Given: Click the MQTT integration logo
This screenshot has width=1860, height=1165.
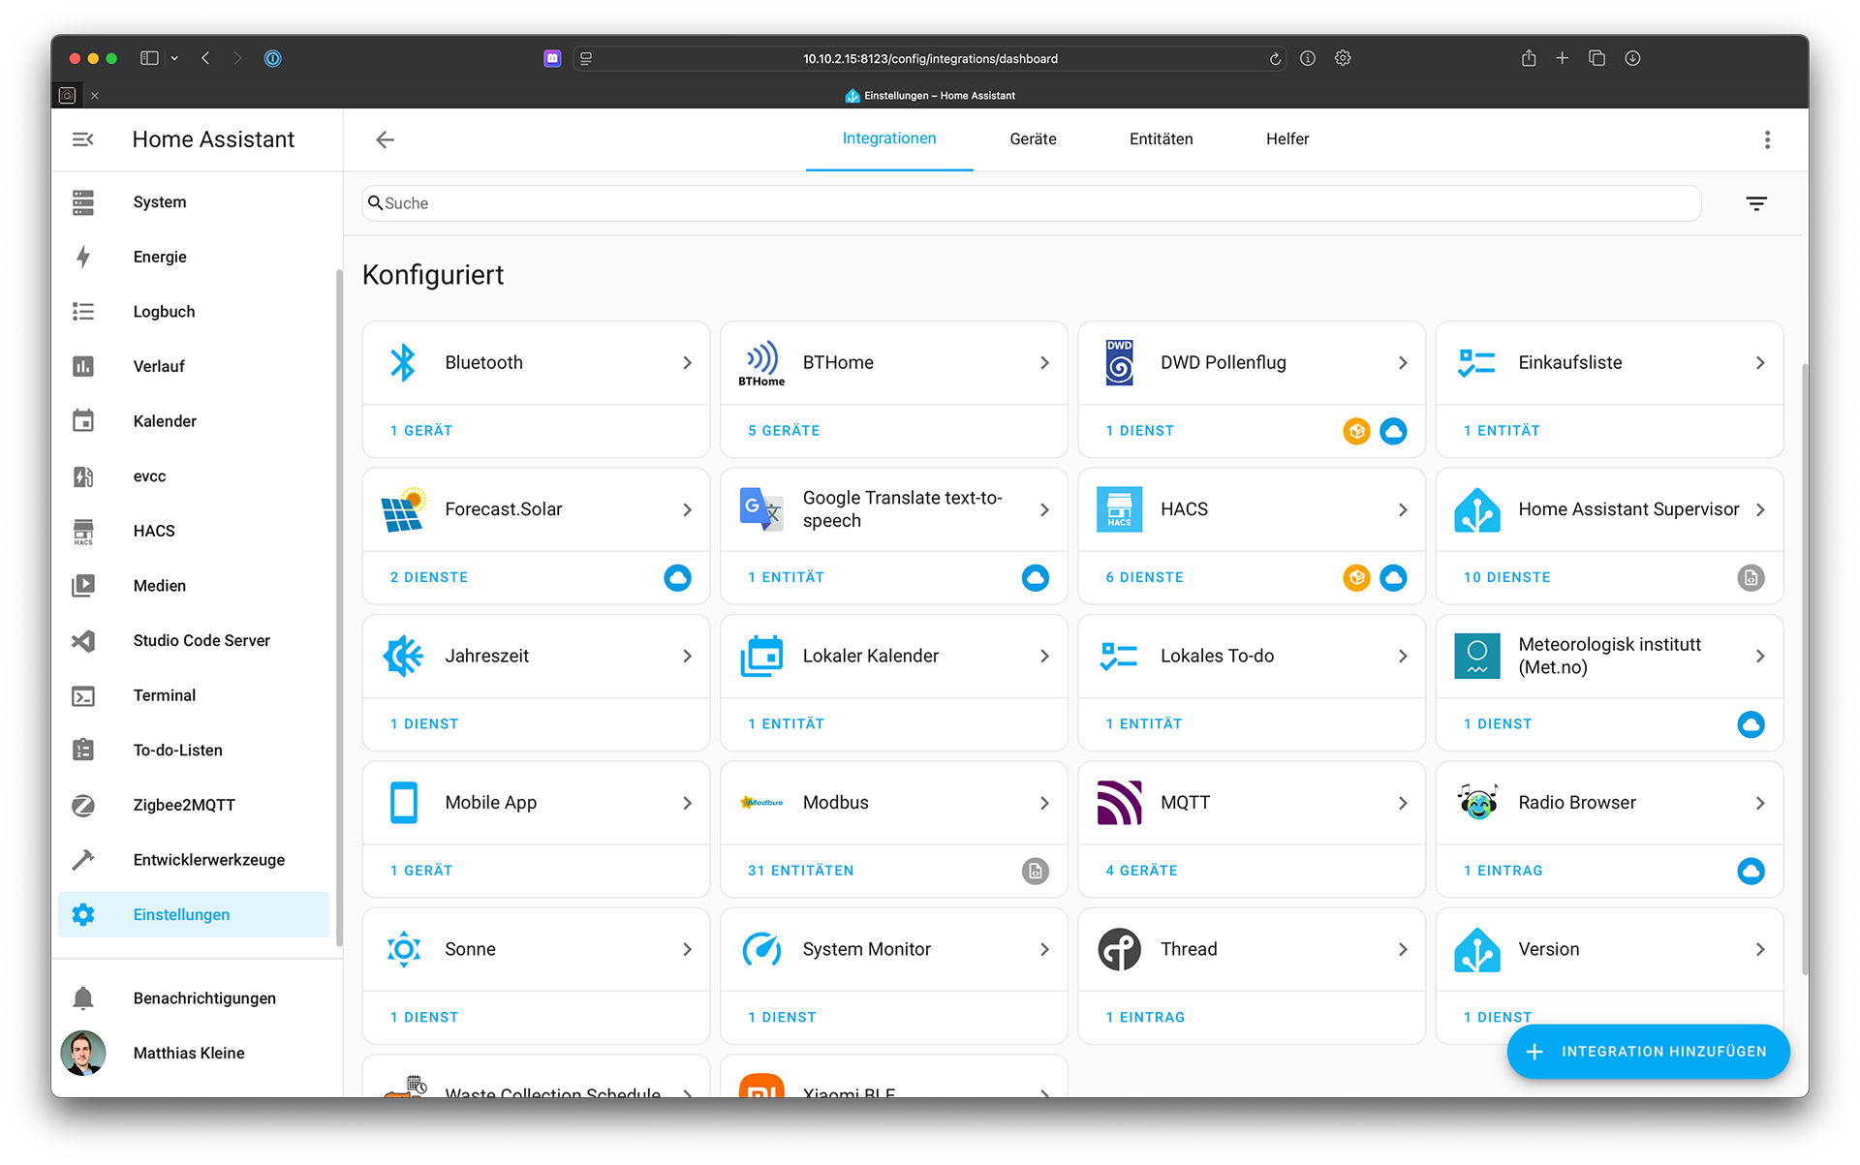Looking at the screenshot, I should [x=1120, y=803].
